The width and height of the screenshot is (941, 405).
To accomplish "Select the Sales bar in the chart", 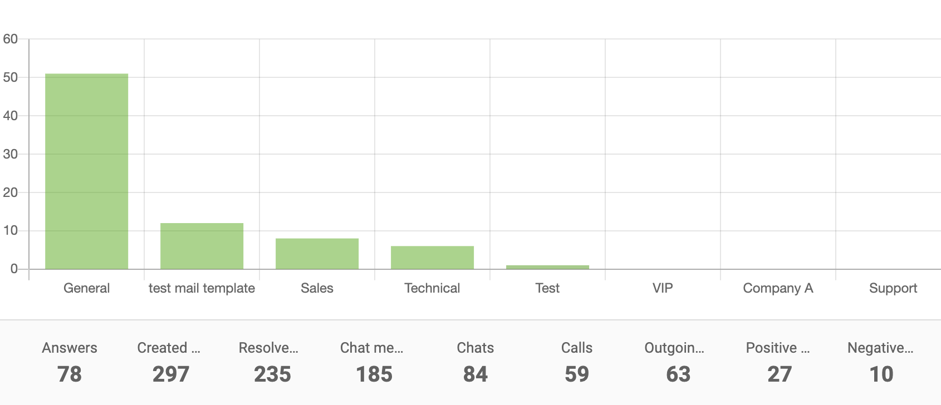I will [317, 254].
